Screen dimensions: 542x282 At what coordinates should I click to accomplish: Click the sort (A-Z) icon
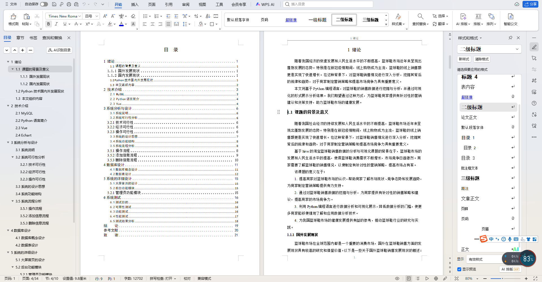click(208, 16)
